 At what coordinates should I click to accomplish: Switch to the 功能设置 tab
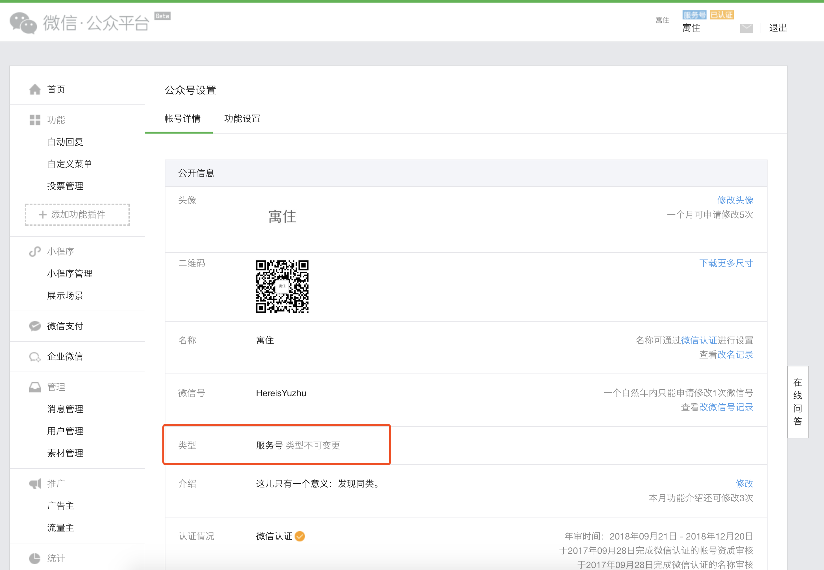point(242,119)
